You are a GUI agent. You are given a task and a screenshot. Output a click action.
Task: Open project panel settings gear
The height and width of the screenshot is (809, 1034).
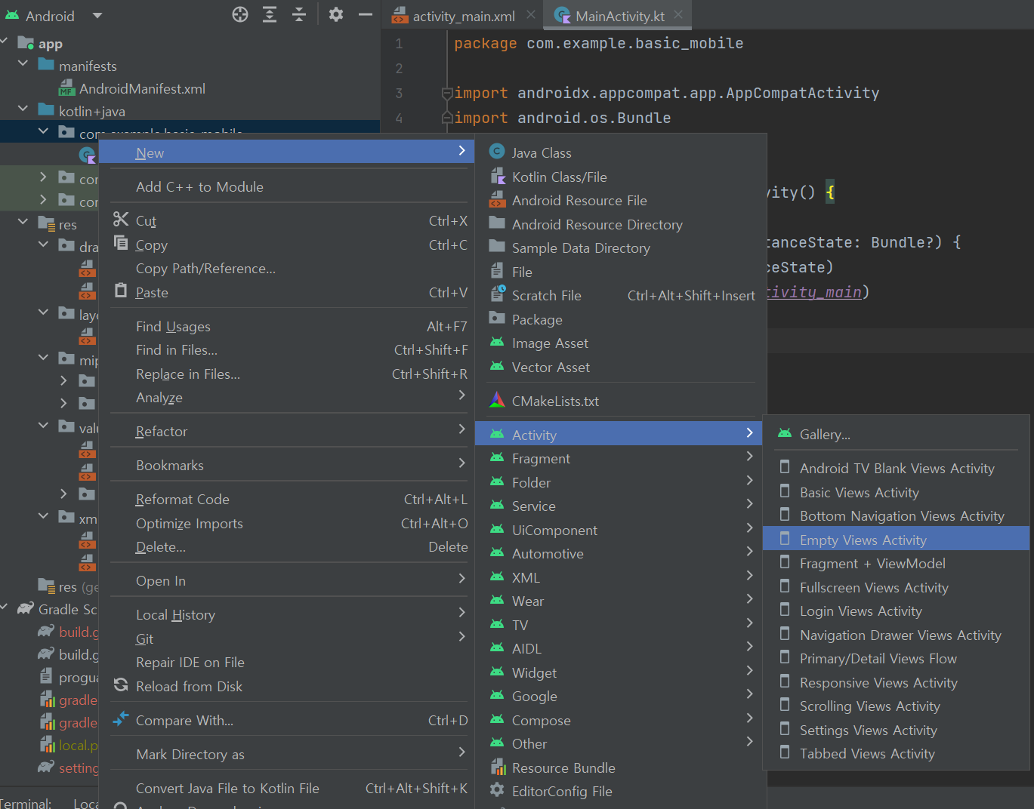(336, 14)
